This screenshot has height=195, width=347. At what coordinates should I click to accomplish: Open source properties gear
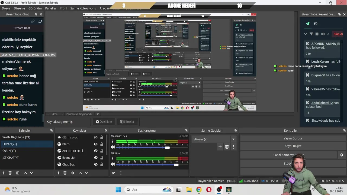[x=73, y=173]
